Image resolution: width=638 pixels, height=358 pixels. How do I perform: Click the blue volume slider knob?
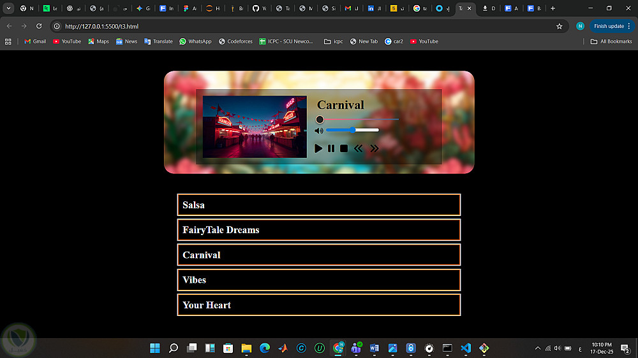pos(353,130)
